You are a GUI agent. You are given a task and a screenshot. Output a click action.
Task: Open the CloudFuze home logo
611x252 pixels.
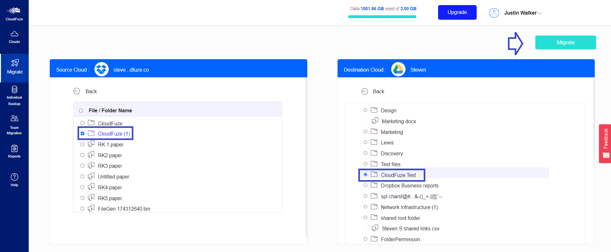coord(14,14)
